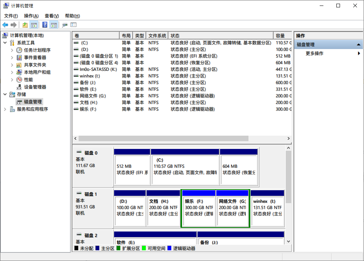Click the drive icon of the (C:) row
This screenshot has width=364, height=261.
[x=76, y=43]
